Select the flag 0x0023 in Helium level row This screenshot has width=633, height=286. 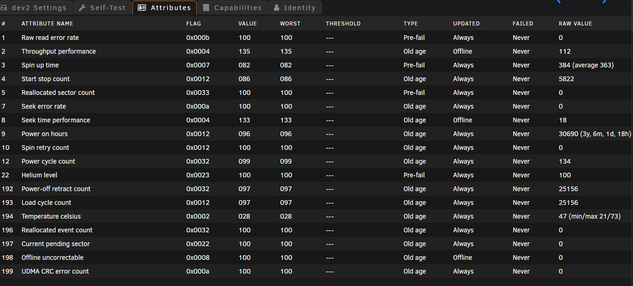click(197, 175)
